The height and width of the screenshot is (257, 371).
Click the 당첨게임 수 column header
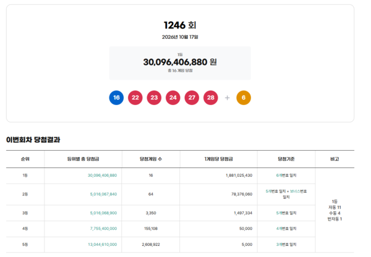(151, 159)
